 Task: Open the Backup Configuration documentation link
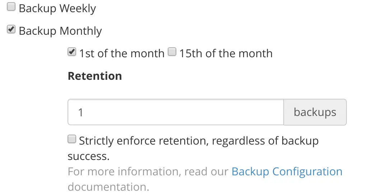coord(287,172)
